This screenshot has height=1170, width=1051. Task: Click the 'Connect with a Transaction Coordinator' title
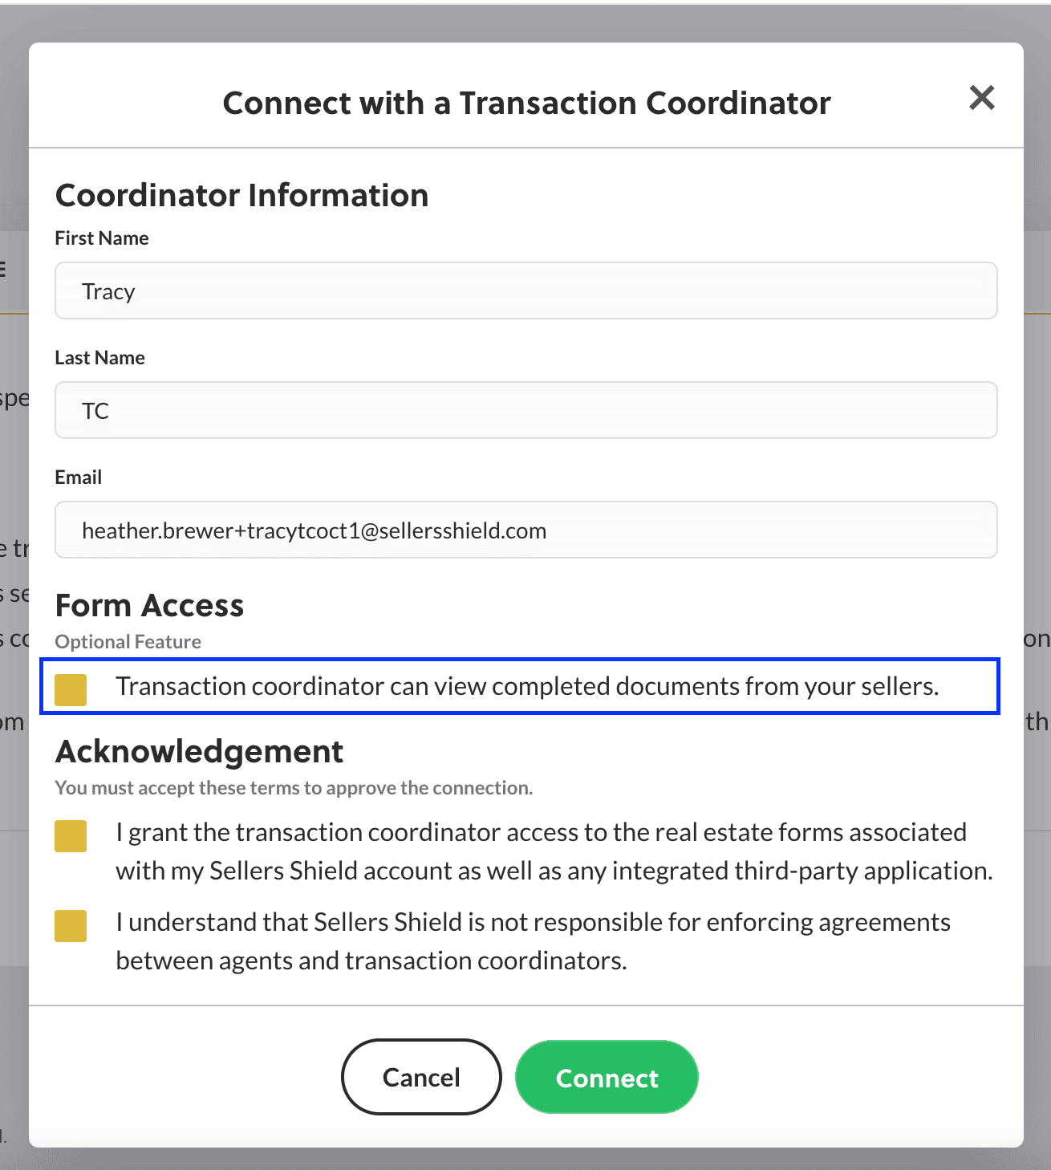click(x=526, y=103)
